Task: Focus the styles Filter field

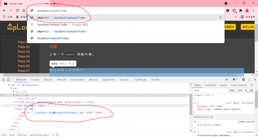Action: pos(211,91)
